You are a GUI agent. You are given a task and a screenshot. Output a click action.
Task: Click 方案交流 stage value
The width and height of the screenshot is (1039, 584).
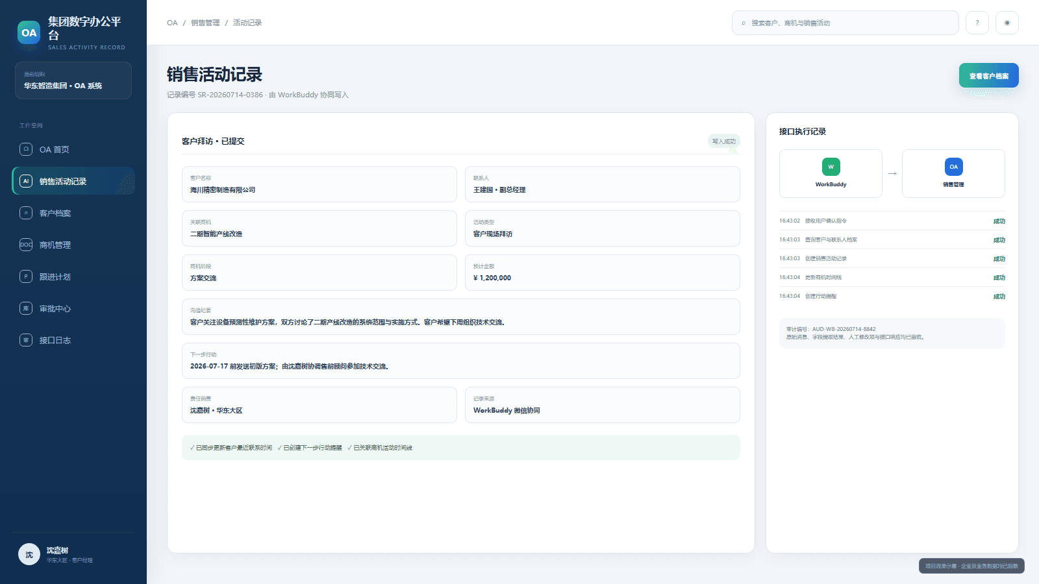tap(203, 278)
